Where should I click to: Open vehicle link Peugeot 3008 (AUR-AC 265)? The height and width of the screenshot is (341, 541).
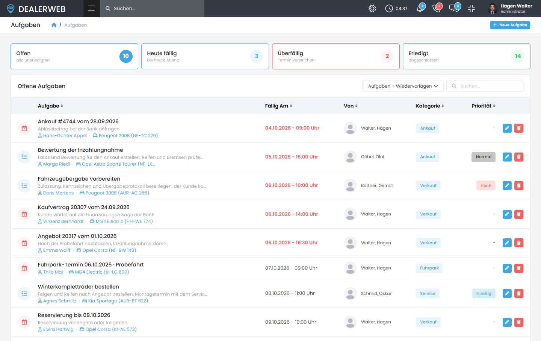click(x=115, y=193)
